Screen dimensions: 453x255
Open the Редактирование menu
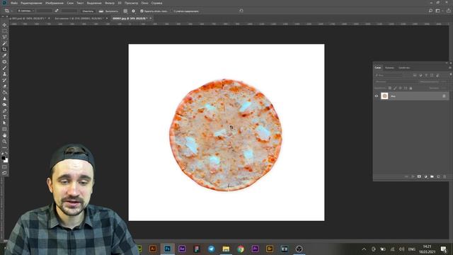[31, 3]
